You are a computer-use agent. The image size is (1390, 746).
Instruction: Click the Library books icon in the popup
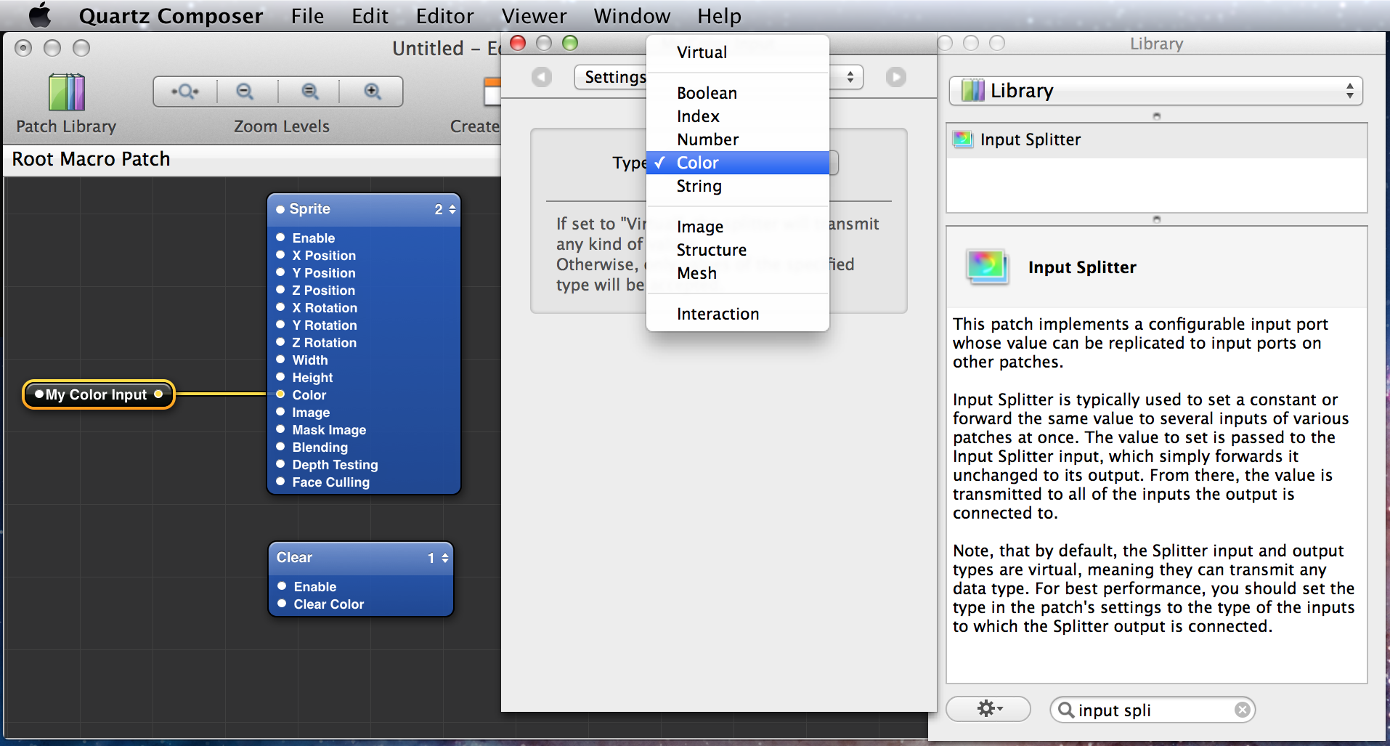(972, 91)
